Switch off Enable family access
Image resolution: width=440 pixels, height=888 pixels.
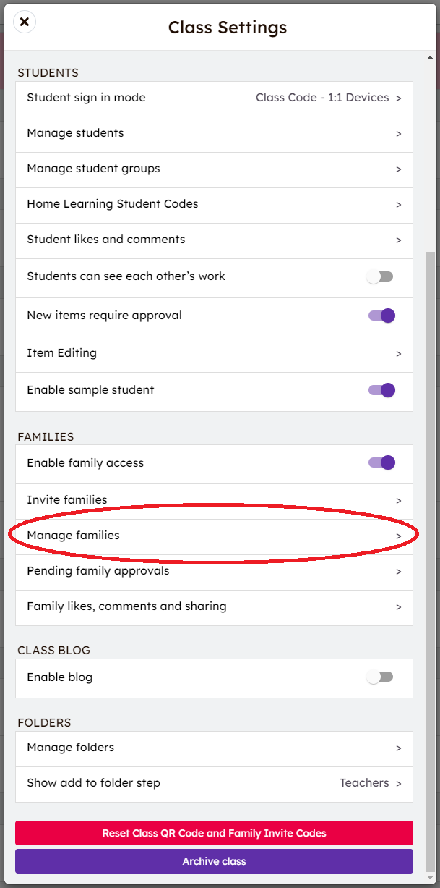381,463
